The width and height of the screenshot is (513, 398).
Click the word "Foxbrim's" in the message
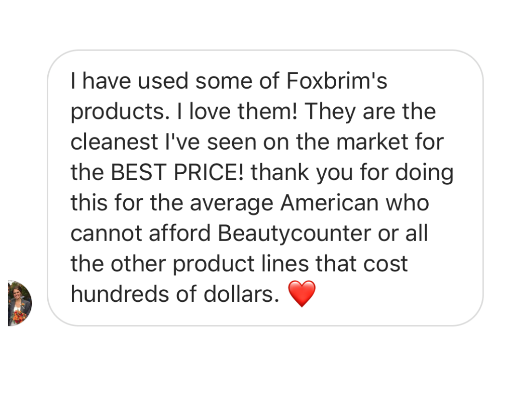pyautogui.click(x=337, y=81)
